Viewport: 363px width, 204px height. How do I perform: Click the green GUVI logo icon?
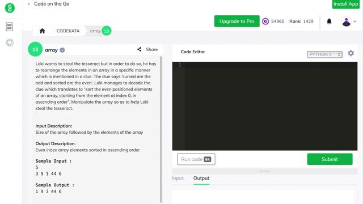point(10,8)
